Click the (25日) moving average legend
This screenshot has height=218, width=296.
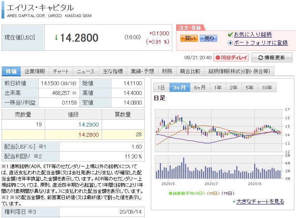click(213, 193)
